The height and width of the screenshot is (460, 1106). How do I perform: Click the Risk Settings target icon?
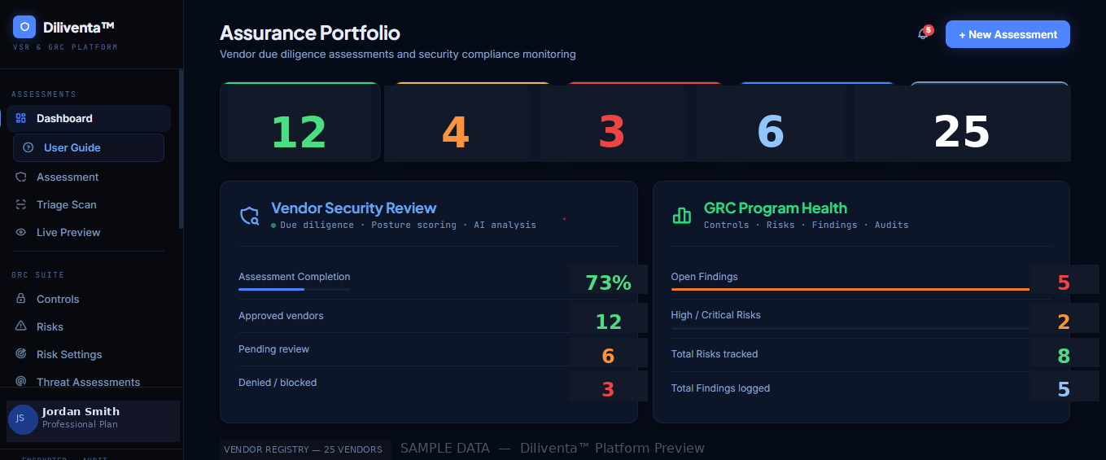coord(21,354)
